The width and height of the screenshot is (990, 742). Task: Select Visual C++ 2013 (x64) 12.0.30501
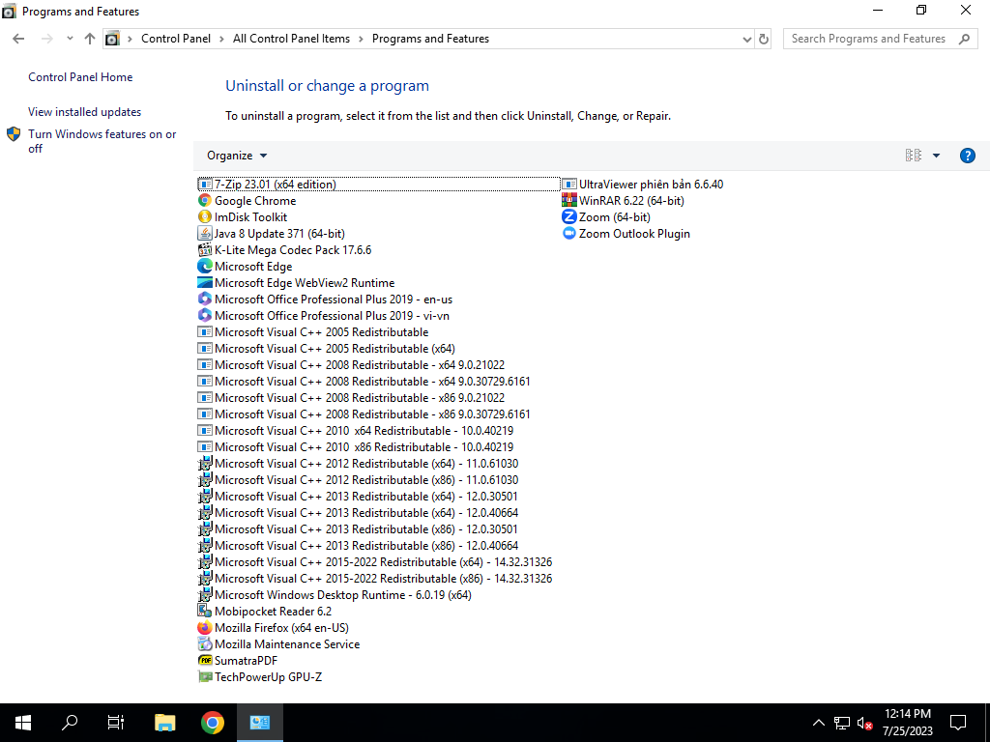(x=359, y=496)
